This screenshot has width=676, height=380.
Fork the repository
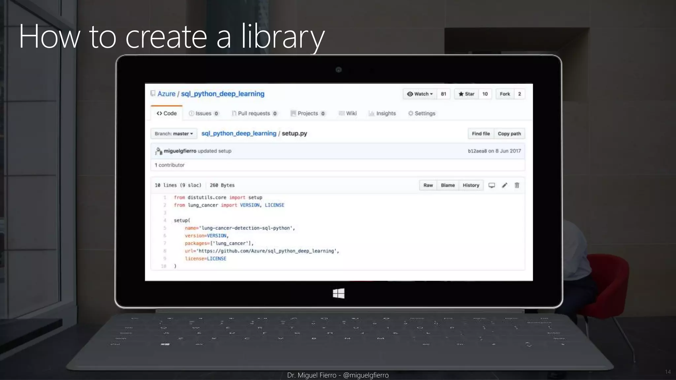(505, 94)
